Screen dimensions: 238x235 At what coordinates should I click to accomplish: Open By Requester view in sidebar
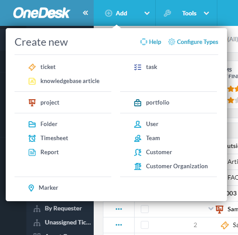pyautogui.click(x=63, y=209)
